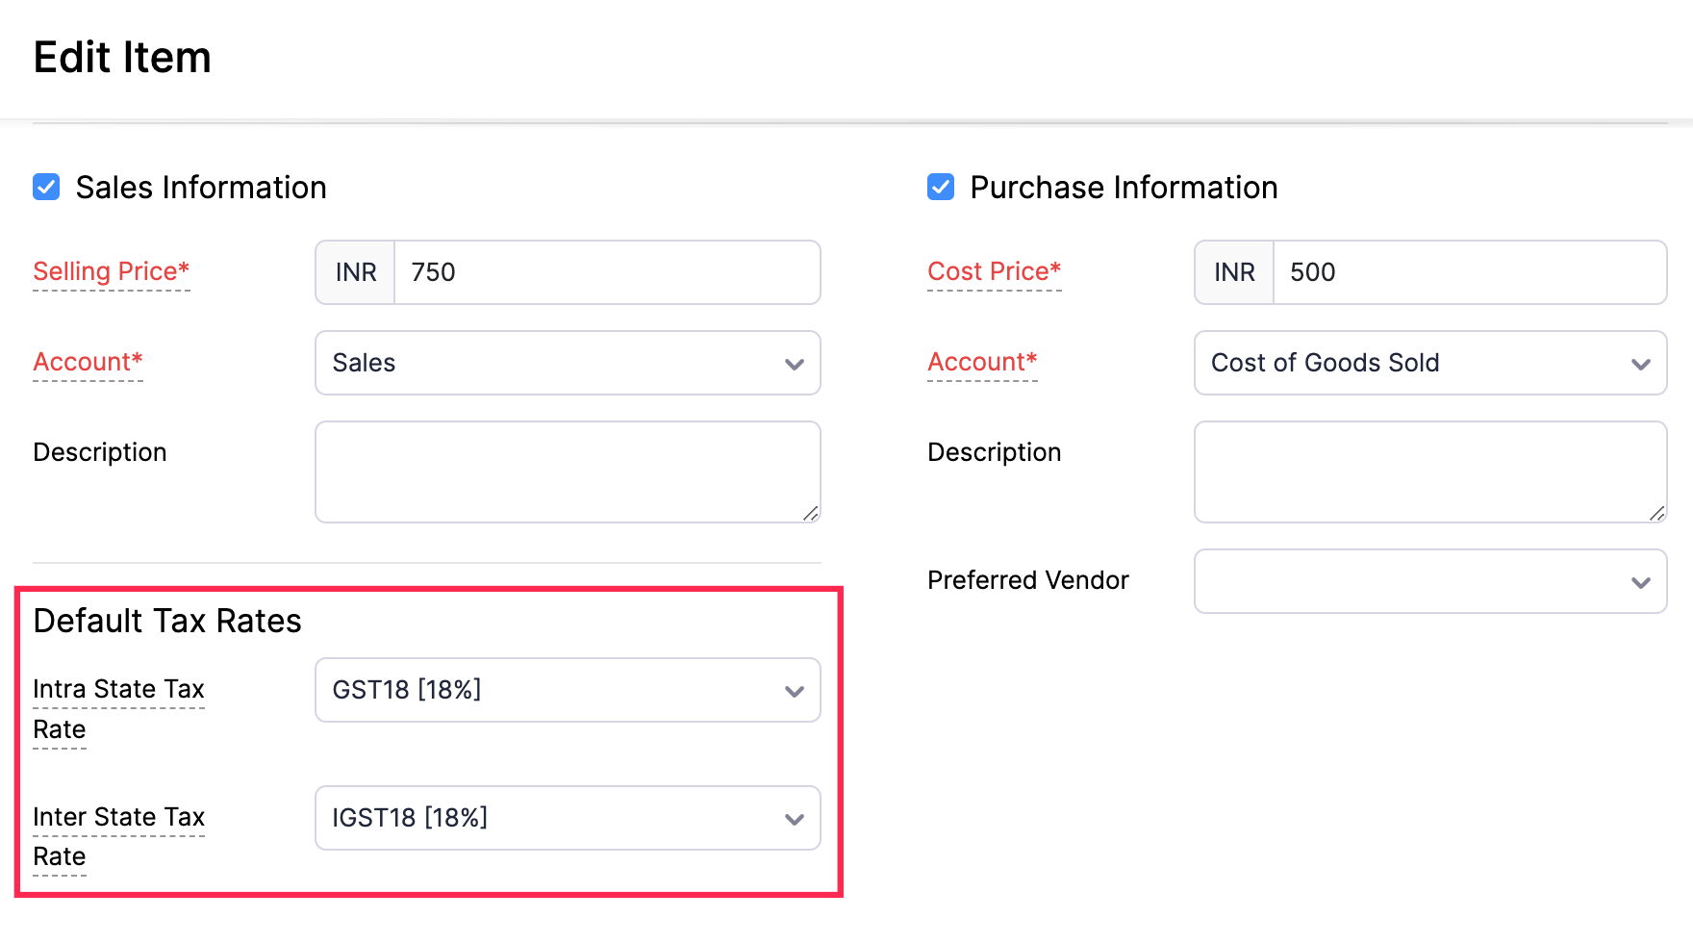The image size is (1693, 943).
Task: Click the Default Tax Rates heading
Action: pyautogui.click(x=166, y=621)
